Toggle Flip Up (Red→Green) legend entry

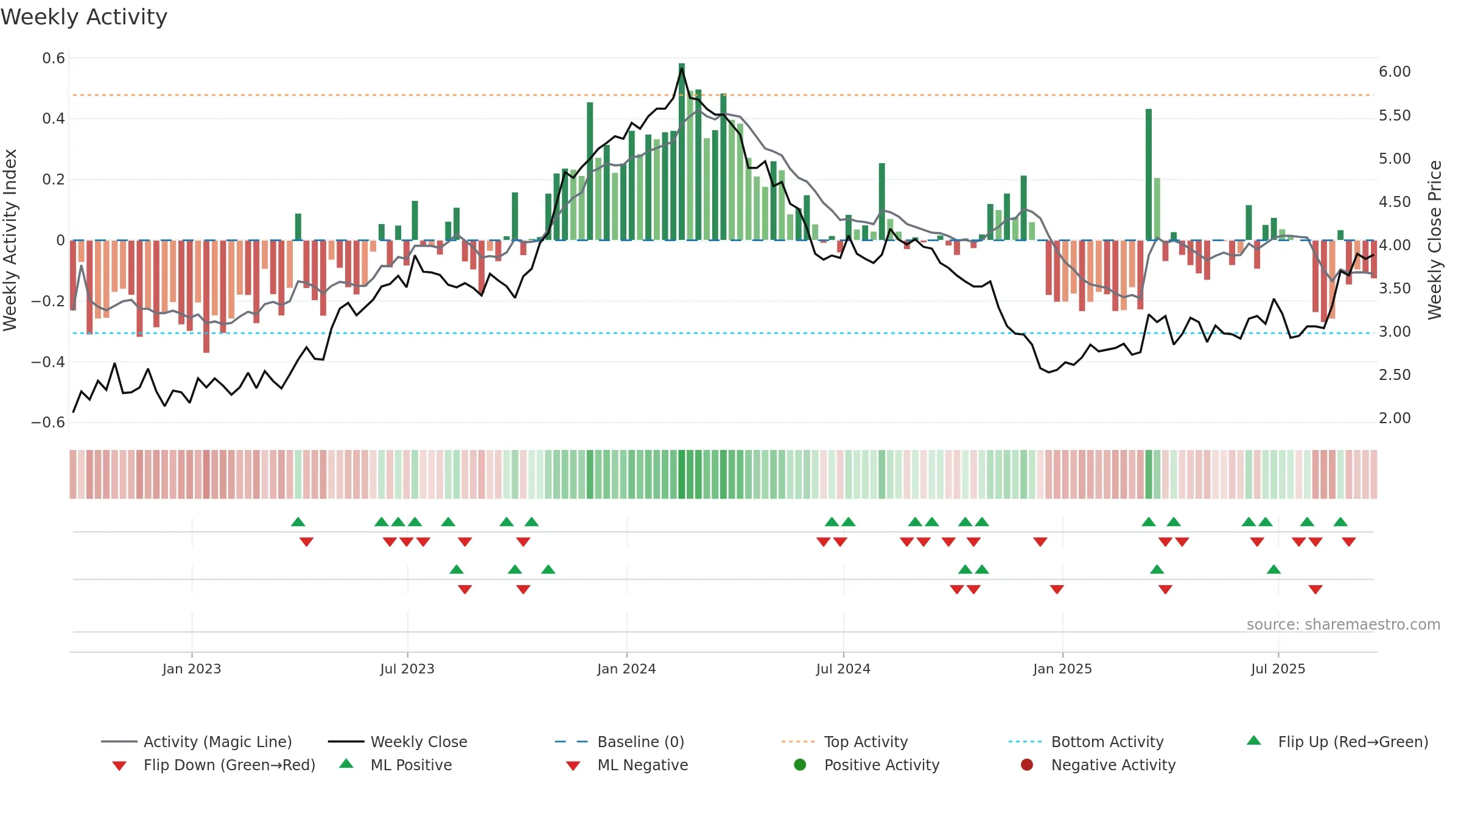(x=1337, y=742)
